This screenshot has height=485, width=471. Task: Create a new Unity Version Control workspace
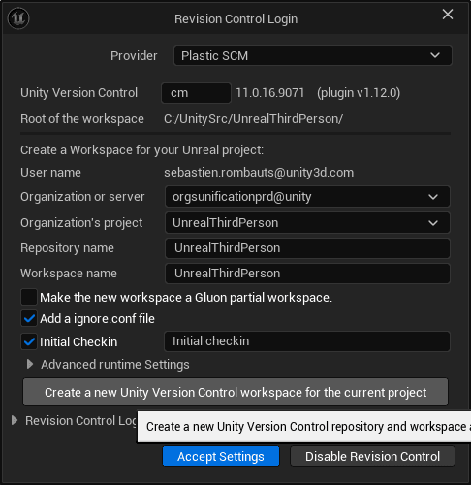(235, 392)
